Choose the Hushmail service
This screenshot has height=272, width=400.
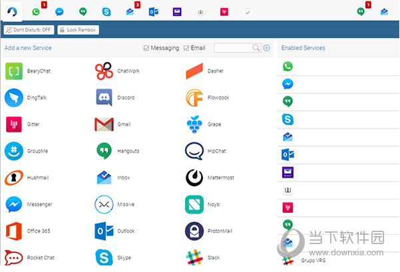(27, 178)
